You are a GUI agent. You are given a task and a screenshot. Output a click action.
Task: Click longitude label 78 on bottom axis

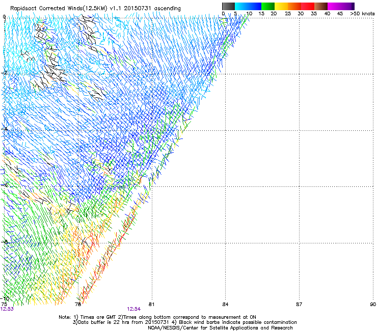point(77,305)
